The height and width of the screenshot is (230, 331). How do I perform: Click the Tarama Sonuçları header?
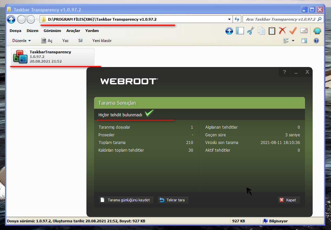[x=200, y=103]
